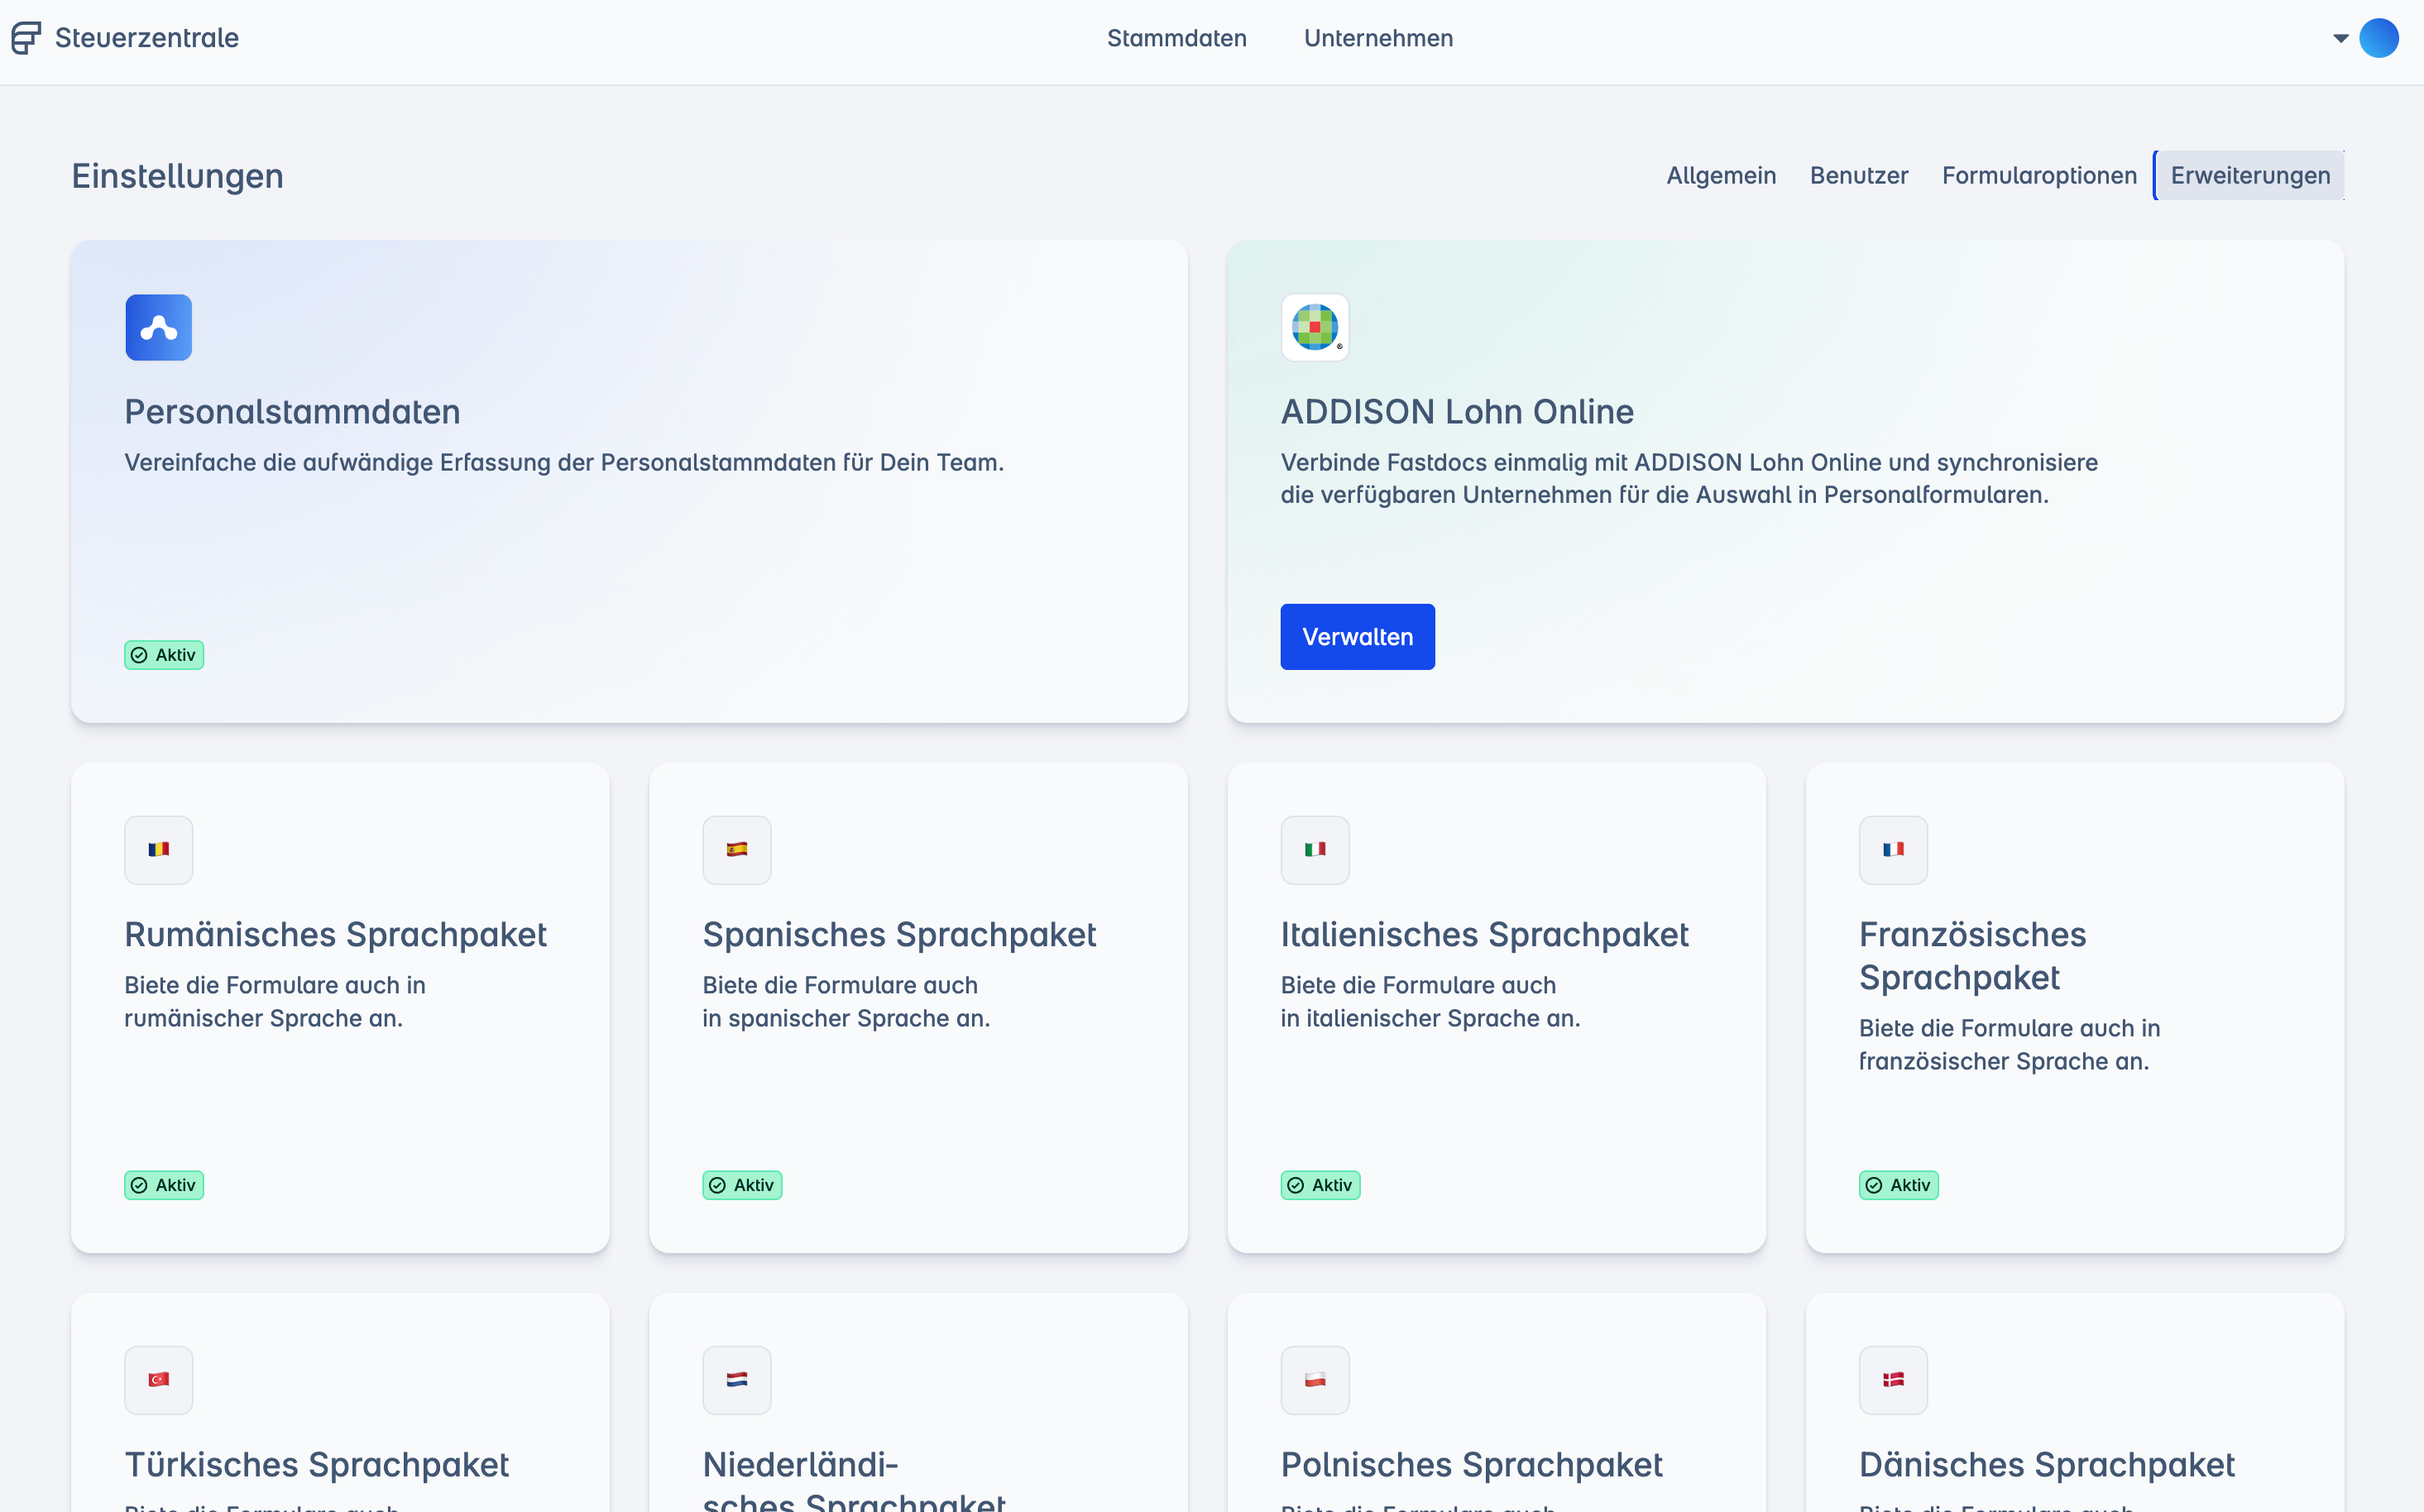Click the Türkisches Sprachpaket title
Image resolution: width=2424 pixels, height=1512 pixels.
pyautogui.click(x=316, y=1465)
